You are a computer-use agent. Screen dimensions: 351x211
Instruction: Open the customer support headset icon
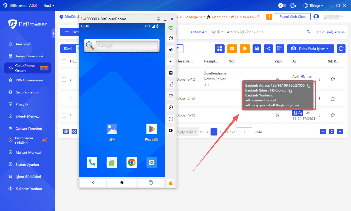(293, 5)
